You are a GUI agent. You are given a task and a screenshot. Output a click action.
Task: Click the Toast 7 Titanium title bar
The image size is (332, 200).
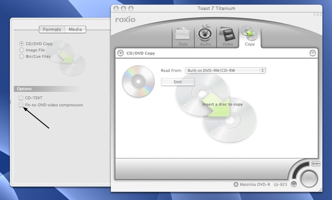216,8
